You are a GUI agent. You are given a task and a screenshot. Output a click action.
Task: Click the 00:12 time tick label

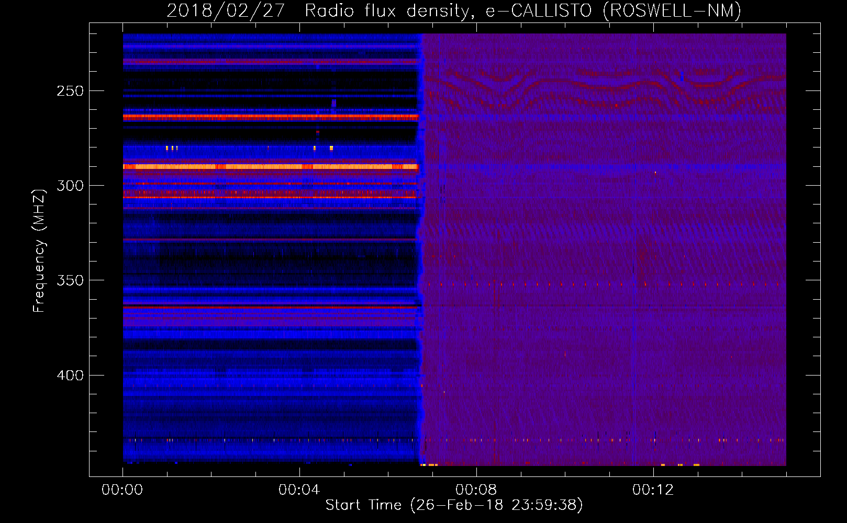(x=653, y=490)
